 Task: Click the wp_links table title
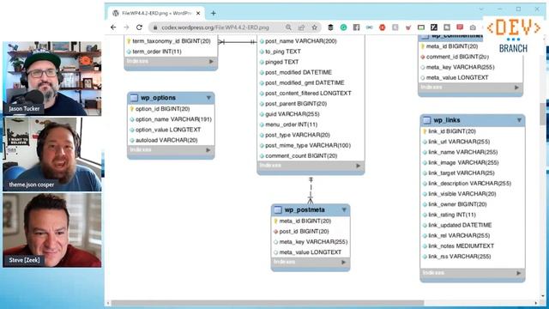pyautogui.click(x=447, y=120)
